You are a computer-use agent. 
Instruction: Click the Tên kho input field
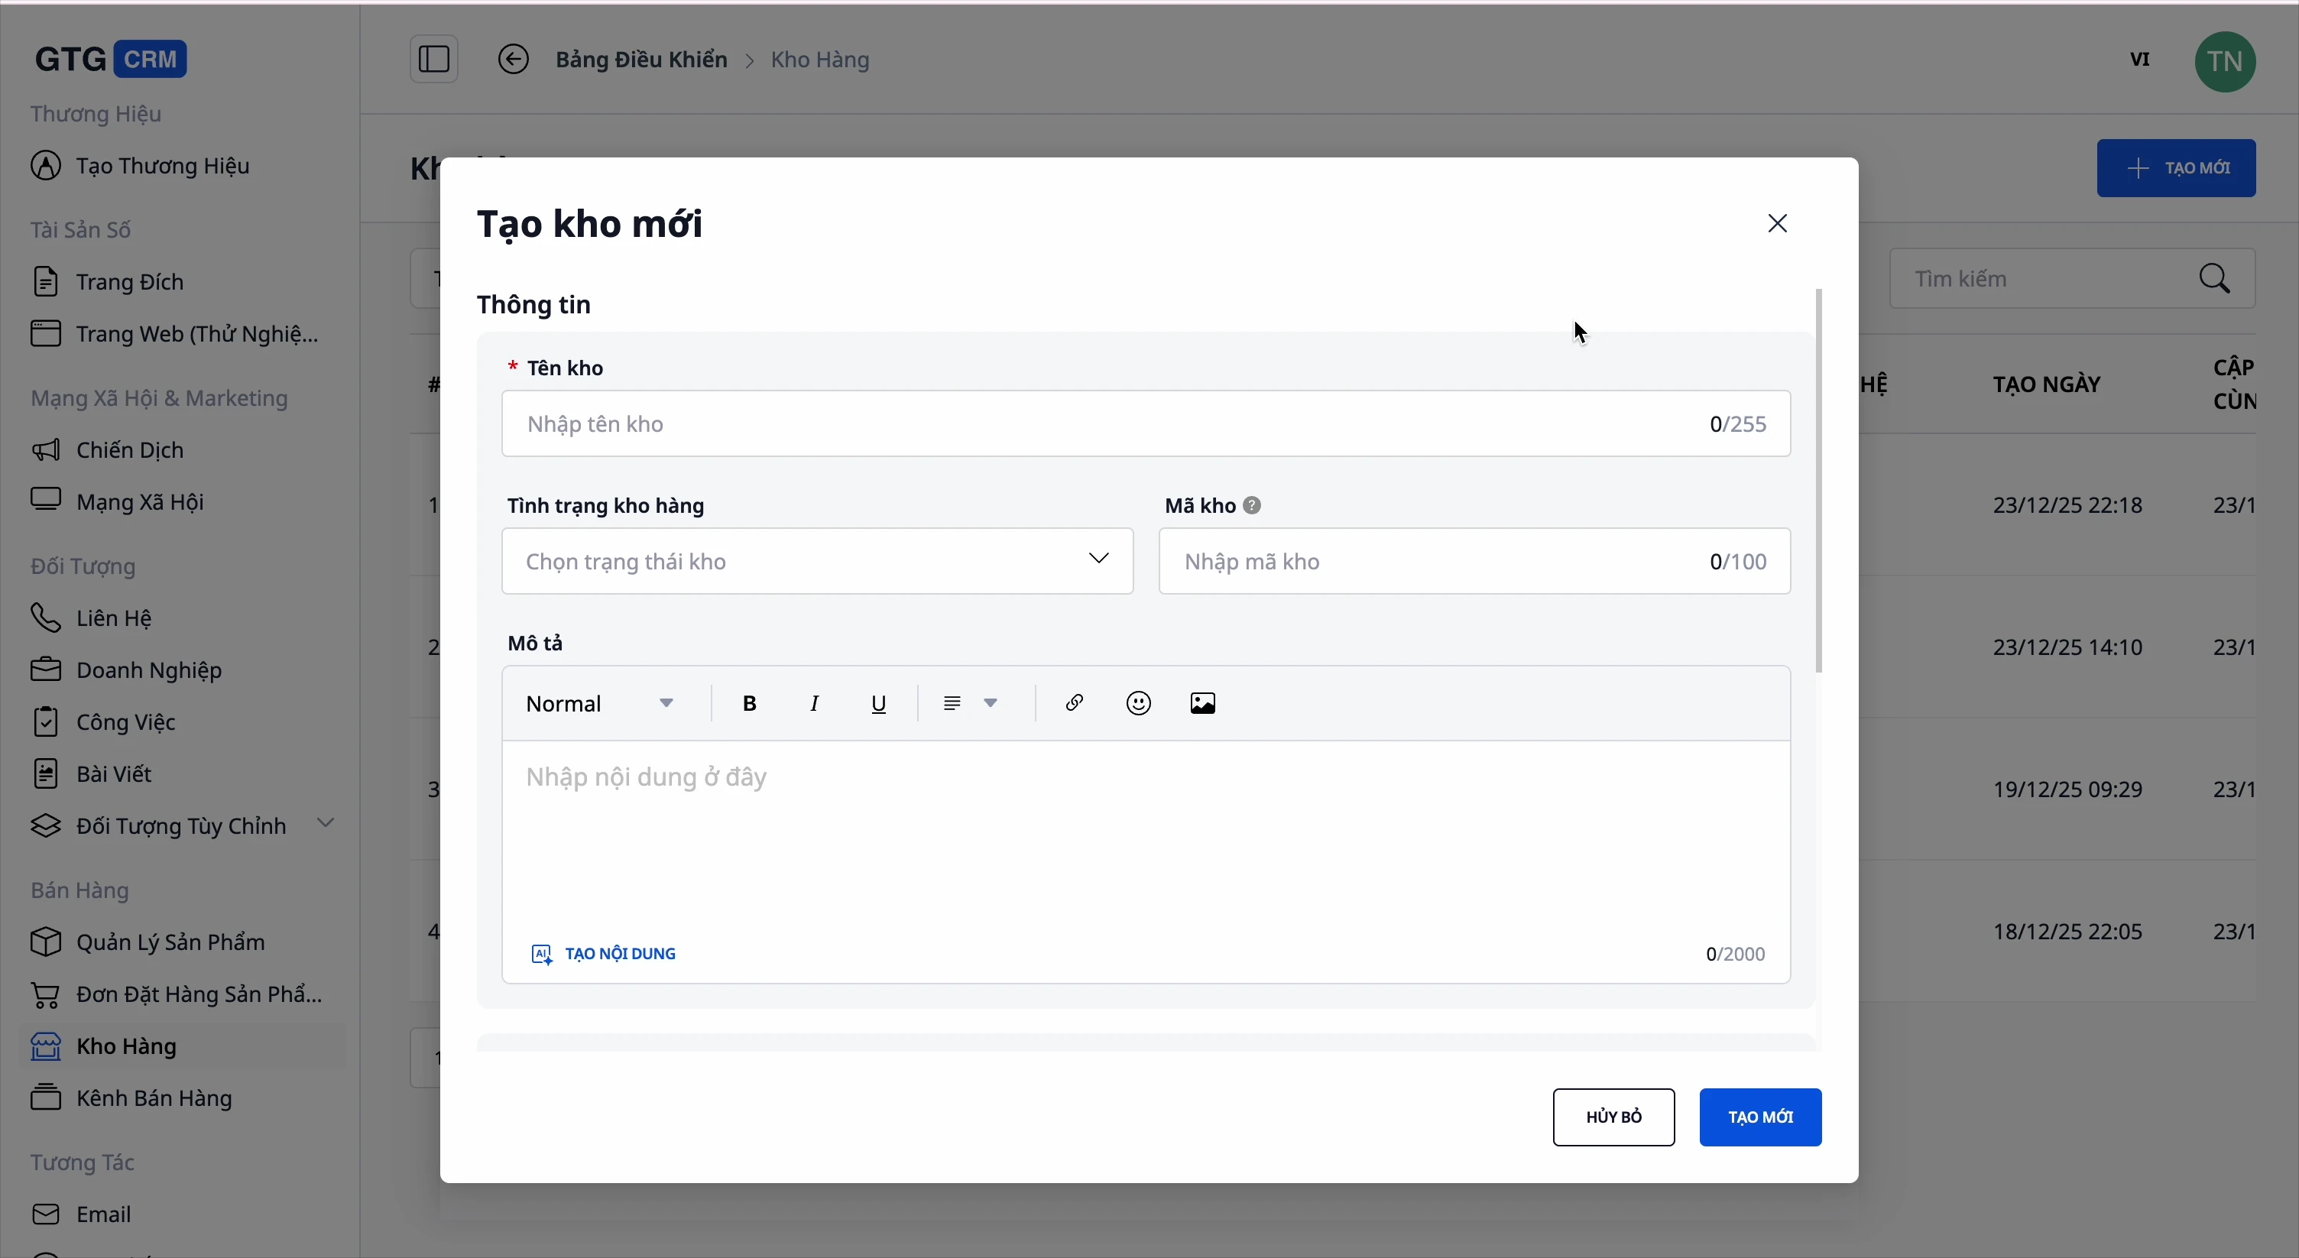coord(1107,424)
